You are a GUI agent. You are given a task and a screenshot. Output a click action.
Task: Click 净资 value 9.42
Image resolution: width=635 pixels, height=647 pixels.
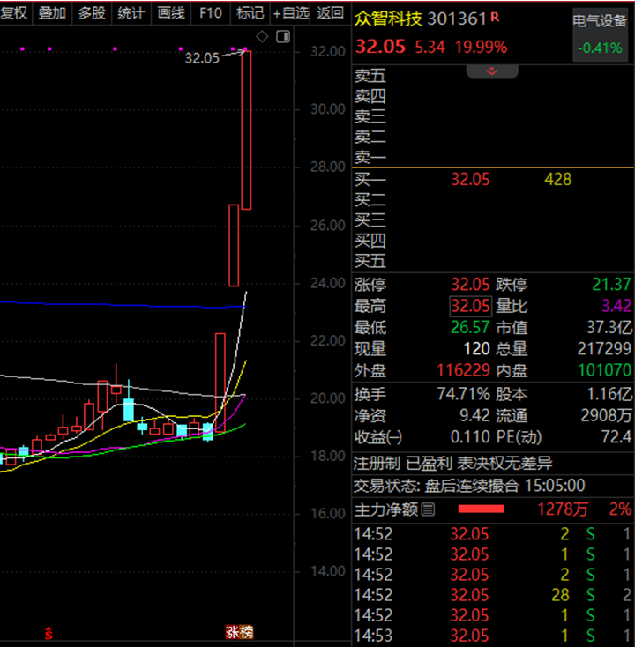point(474,415)
